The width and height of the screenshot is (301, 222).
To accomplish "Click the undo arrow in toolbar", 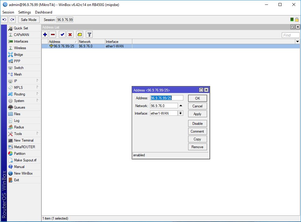I will point(4,19).
